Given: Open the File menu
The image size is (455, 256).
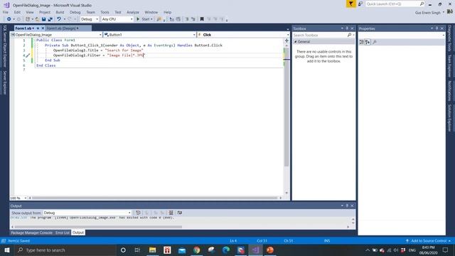Looking at the screenshot, I should pos(6,12).
